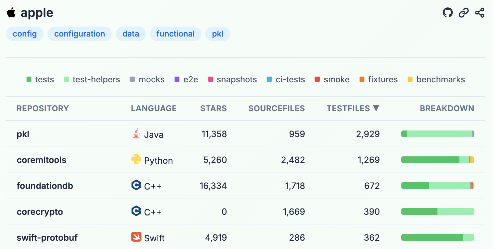Image resolution: width=493 pixels, height=249 pixels.
Task: Click corecrypto testfiles value 390
Action: click(372, 212)
